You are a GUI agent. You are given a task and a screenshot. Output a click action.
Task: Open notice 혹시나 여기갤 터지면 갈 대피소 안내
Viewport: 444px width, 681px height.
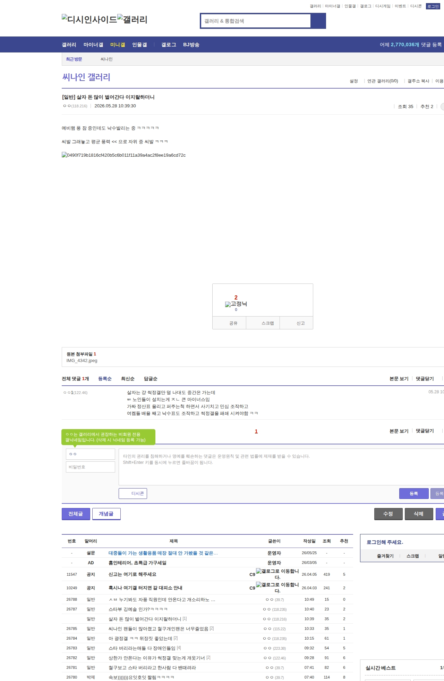[x=145, y=588]
